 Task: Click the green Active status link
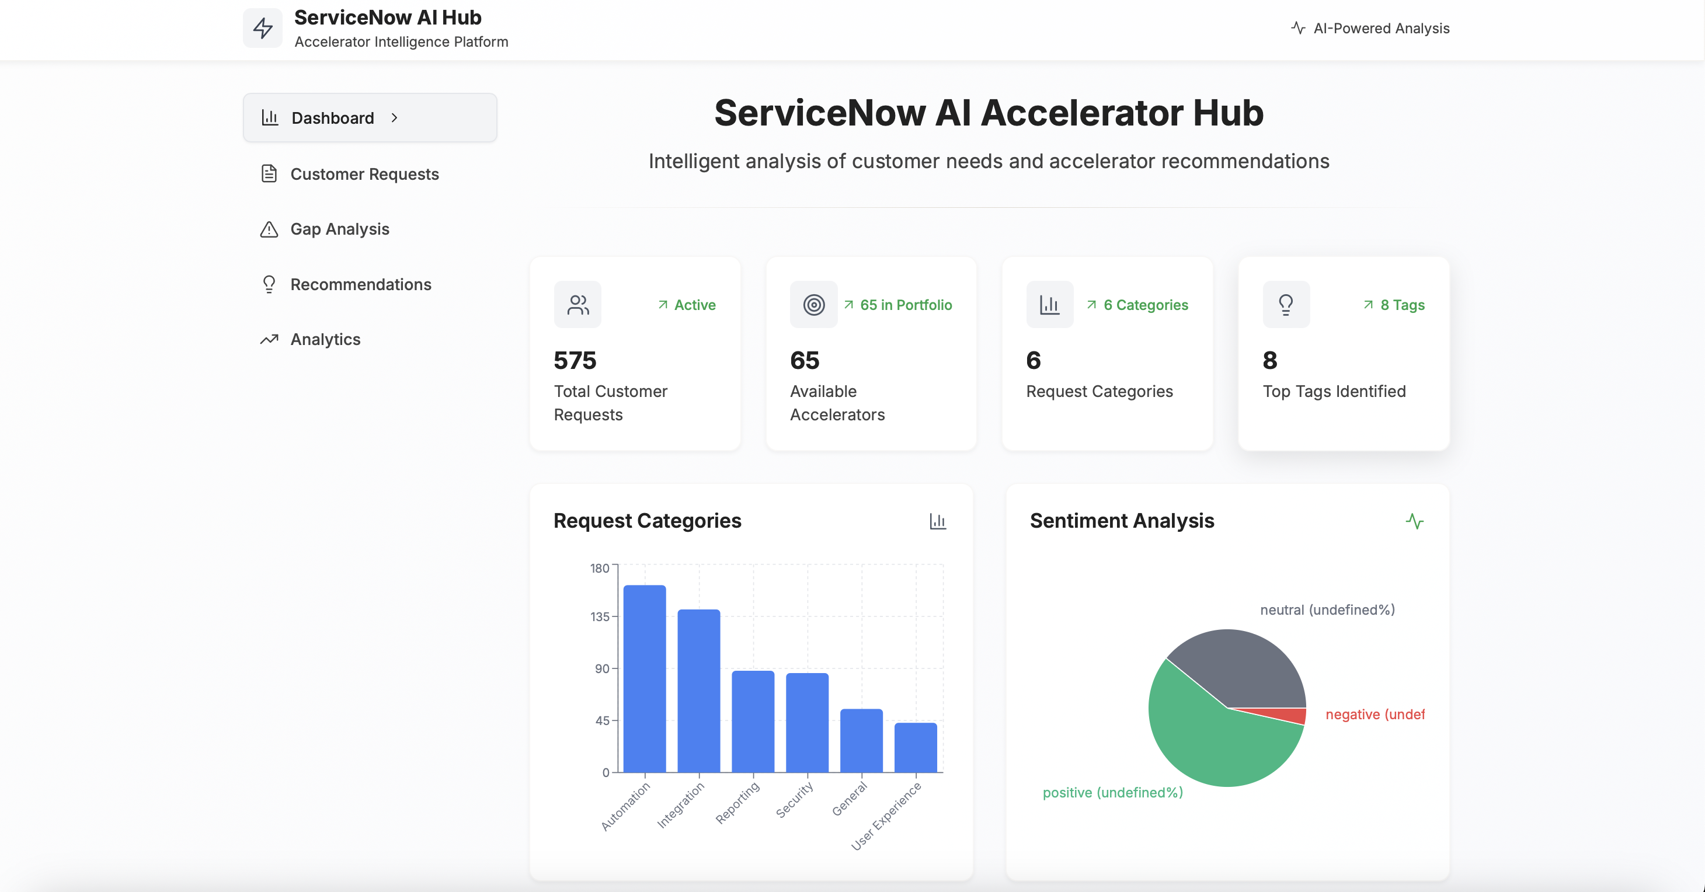pyautogui.click(x=694, y=305)
